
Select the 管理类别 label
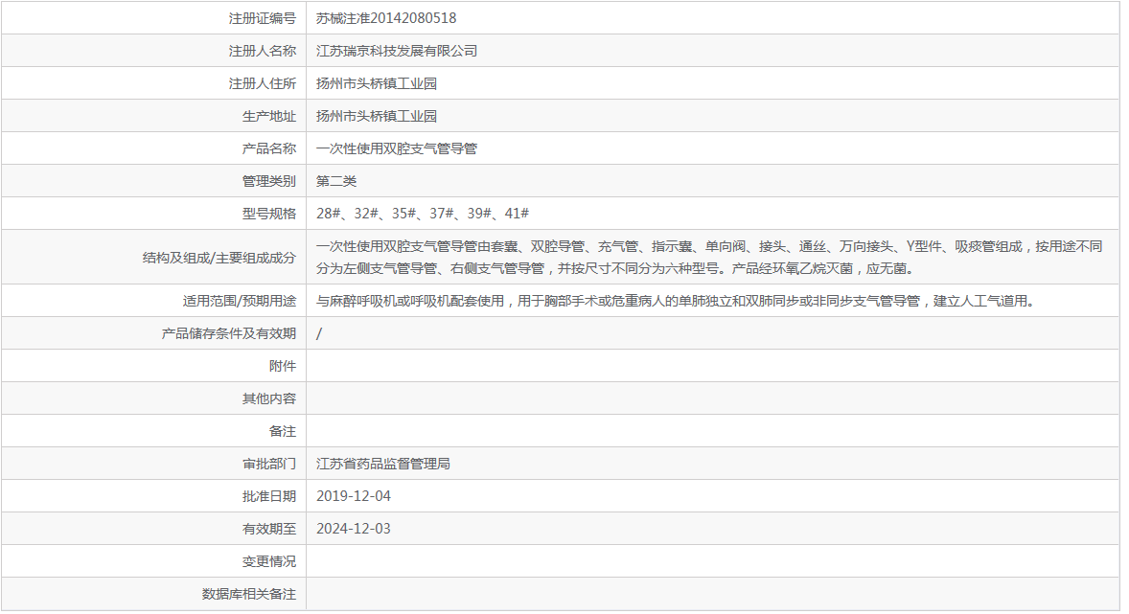[268, 181]
